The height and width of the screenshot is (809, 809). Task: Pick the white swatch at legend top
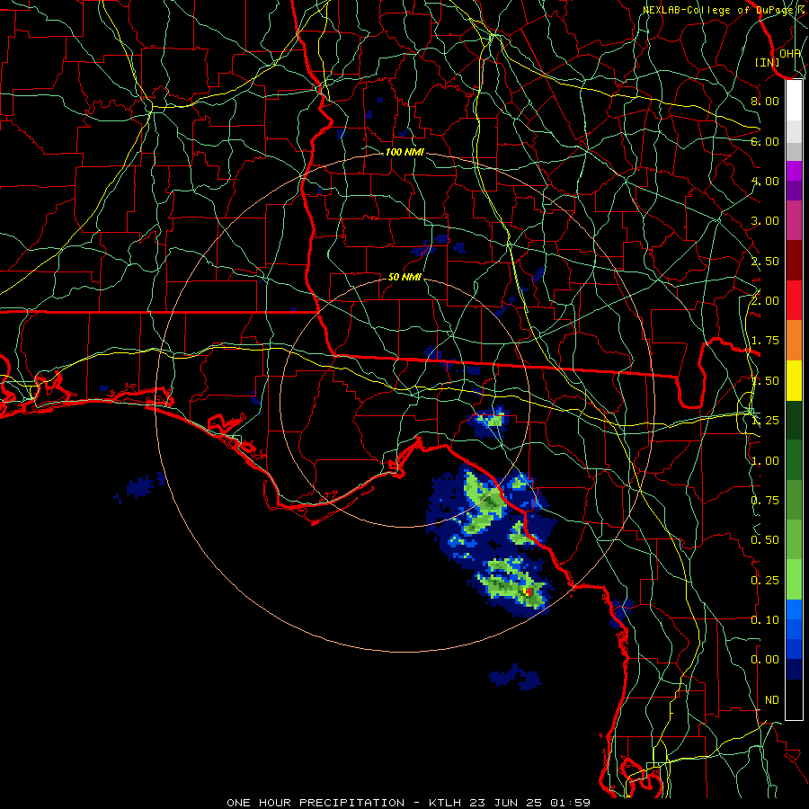point(794,100)
